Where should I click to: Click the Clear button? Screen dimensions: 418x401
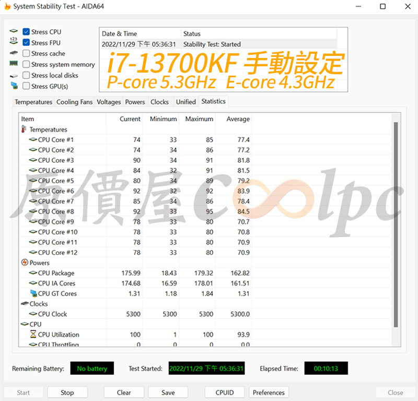[124, 393]
